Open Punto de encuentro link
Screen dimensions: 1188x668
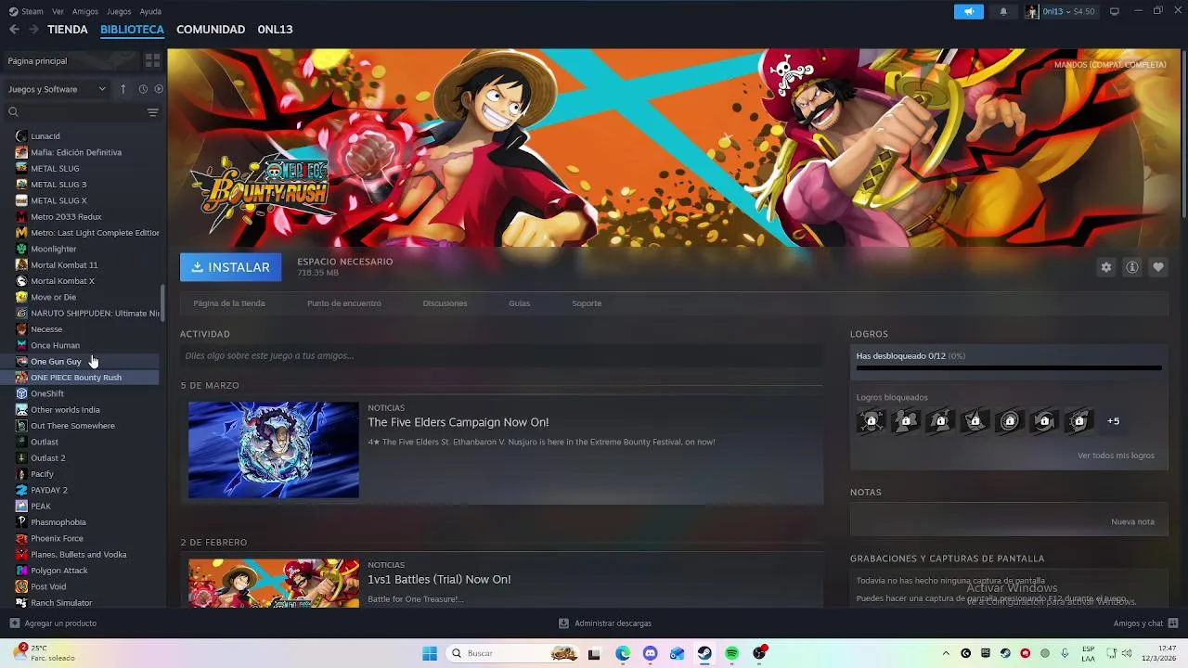tap(344, 303)
